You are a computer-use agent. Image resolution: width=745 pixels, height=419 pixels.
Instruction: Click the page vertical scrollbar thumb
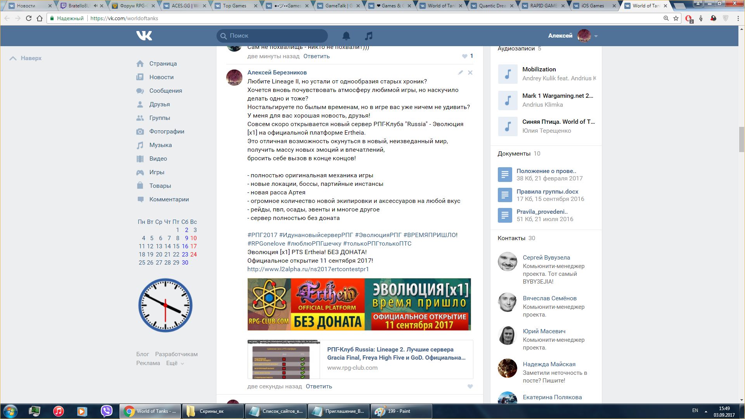(742, 139)
